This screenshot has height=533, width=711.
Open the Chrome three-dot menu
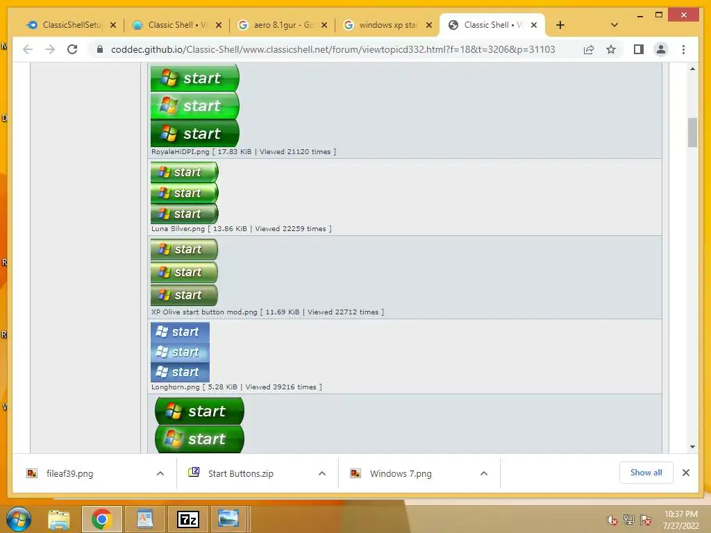click(683, 49)
